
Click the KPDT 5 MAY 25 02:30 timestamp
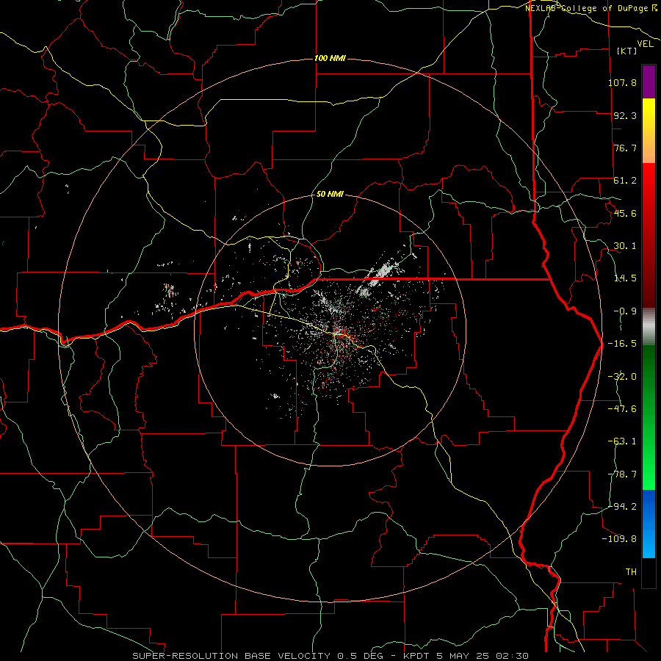click(466, 656)
